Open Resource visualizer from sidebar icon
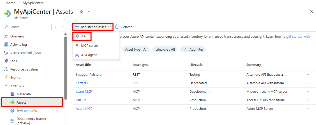 tap(6, 69)
